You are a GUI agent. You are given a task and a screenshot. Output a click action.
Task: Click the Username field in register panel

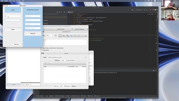tap(33, 16)
